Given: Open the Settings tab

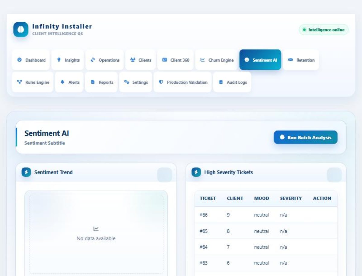Looking at the screenshot, I should [136, 82].
